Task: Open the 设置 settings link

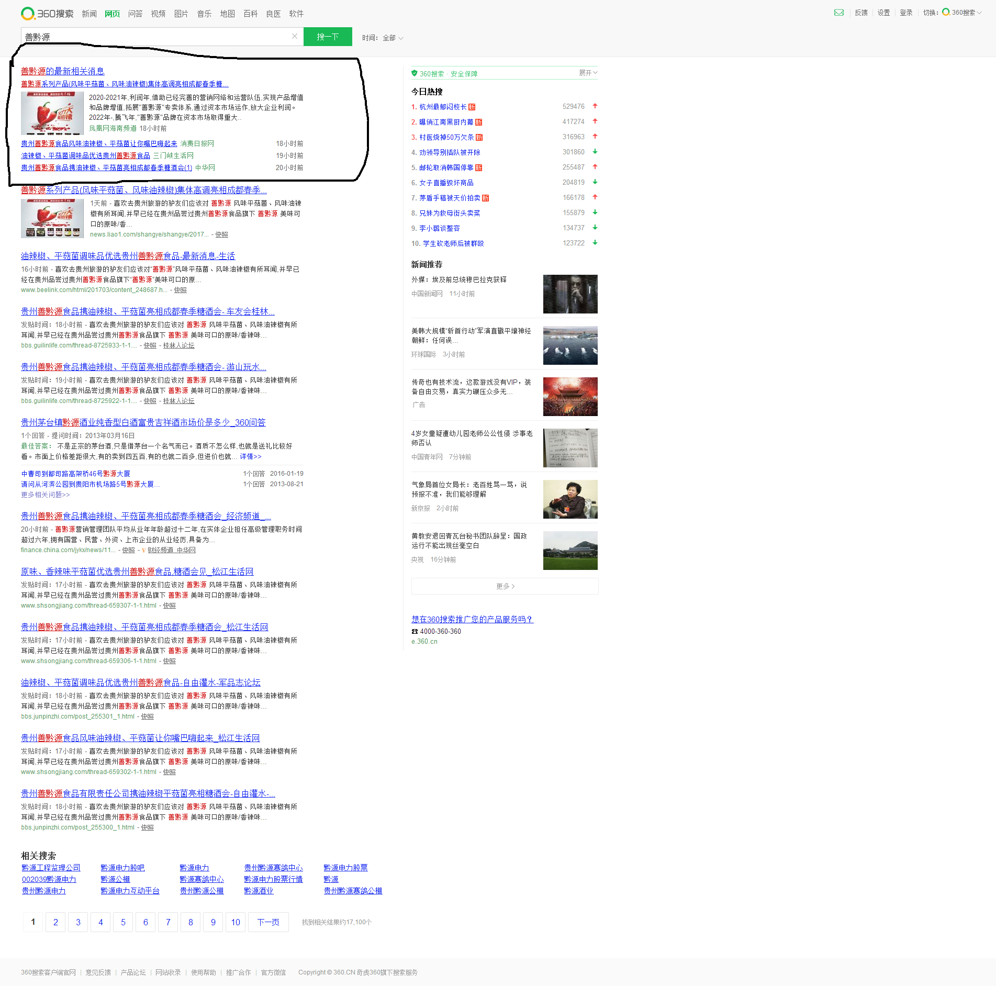Action: click(883, 13)
